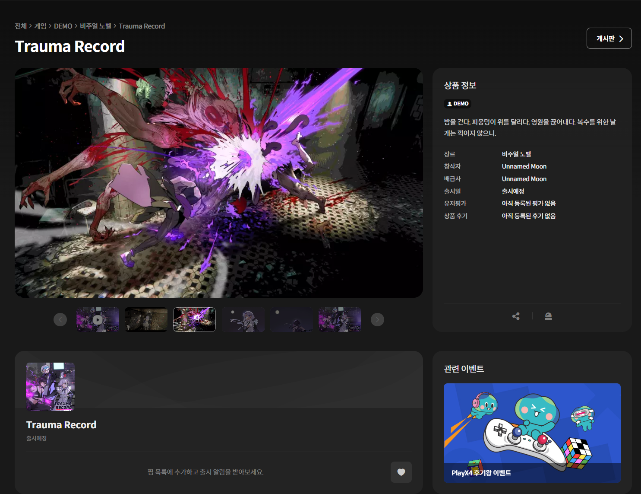
Task: Go to next thumbnail with right arrow
Action: [377, 320]
